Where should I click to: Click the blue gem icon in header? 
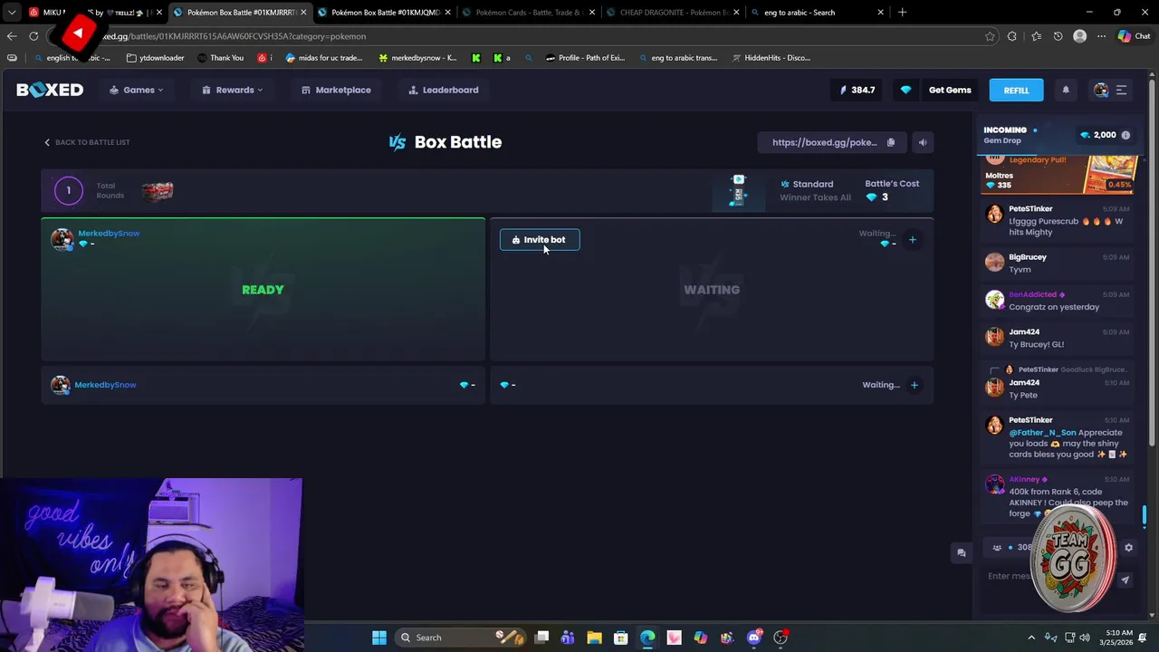[x=905, y=90]
